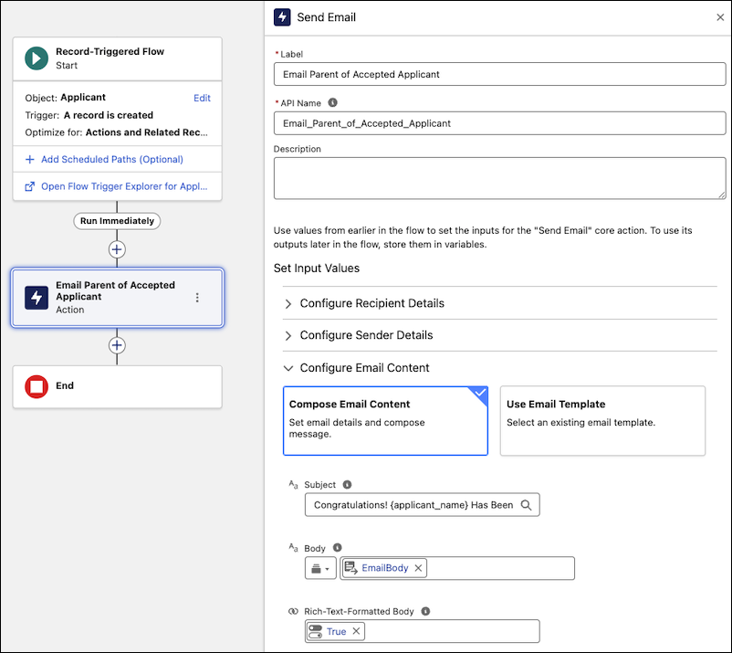Click Add Scheduled Paths (Optional) link
Screen dimensions: 732x653
(112, 159)
